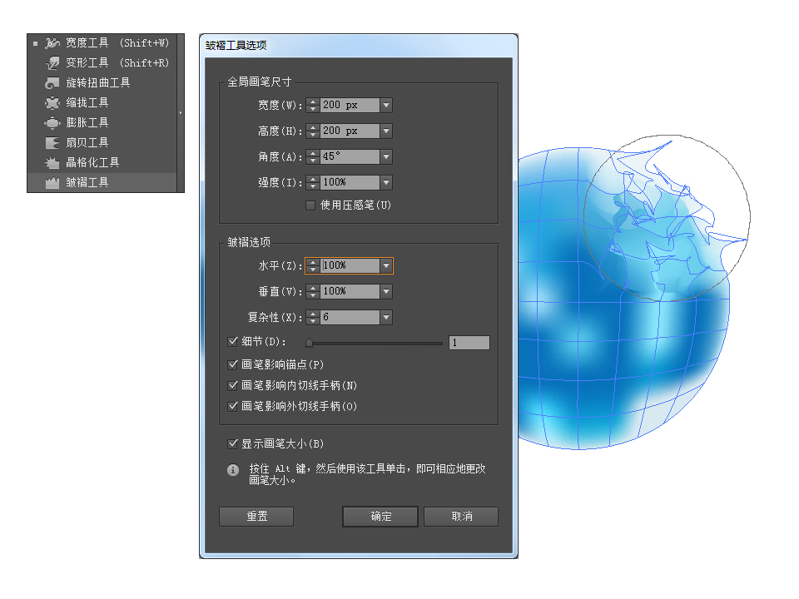Click the Reset button (重置)
Screen dimensions: 799x599
coord(256,517)
